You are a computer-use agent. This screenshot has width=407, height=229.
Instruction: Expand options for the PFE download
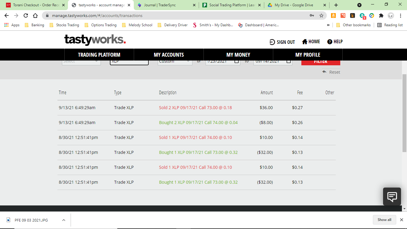point(63,220)
